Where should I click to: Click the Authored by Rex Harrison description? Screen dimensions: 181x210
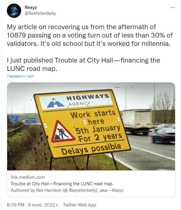coord(67,190)
